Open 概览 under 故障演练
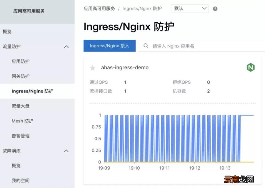The image size is (265, 188). click(x=16, y=166)
